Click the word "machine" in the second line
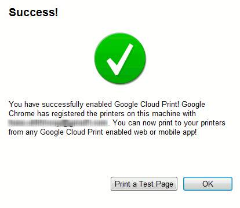 coord(166,113)
